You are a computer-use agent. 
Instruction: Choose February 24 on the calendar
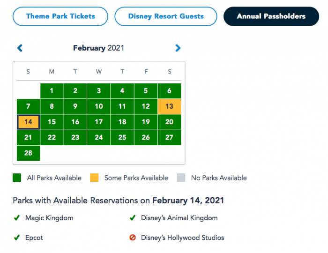tap(99, 138)
